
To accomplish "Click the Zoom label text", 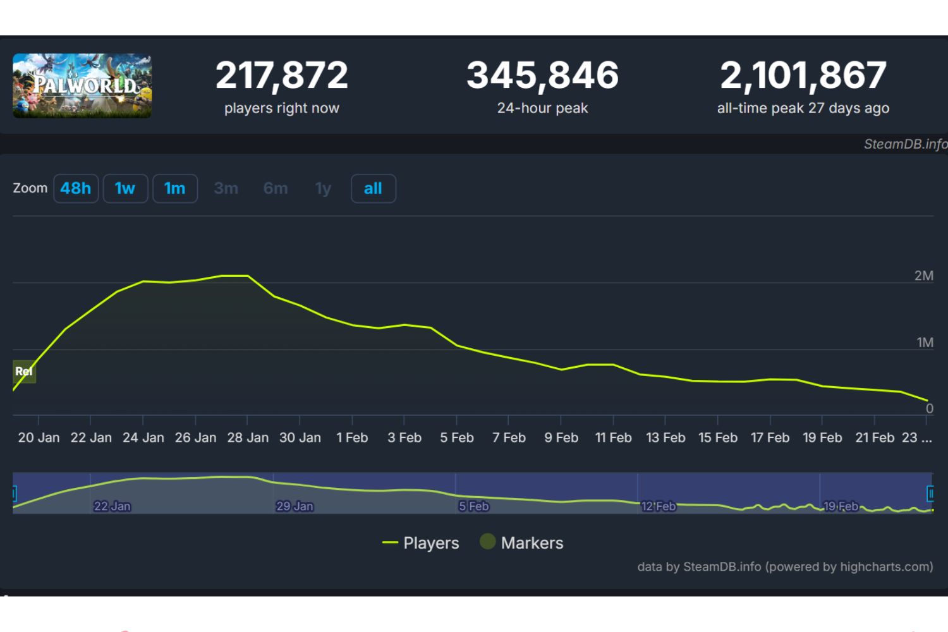I will [30, 188].
